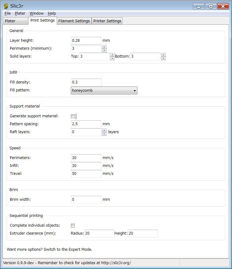Image resolution: width=232 pixels, height=269 pixels.
Task: Increase Raft layers with up arrow
Action: [104, 130]
